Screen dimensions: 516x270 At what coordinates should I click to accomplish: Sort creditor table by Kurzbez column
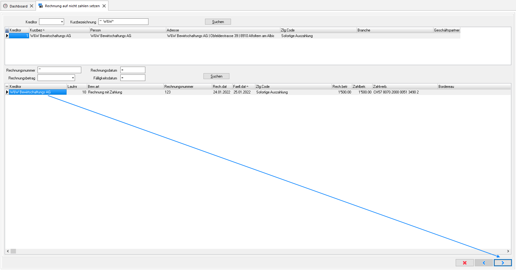point(59,30)
